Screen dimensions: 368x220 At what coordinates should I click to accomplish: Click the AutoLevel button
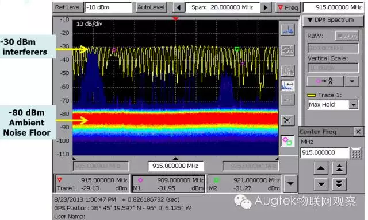(151, 7)
